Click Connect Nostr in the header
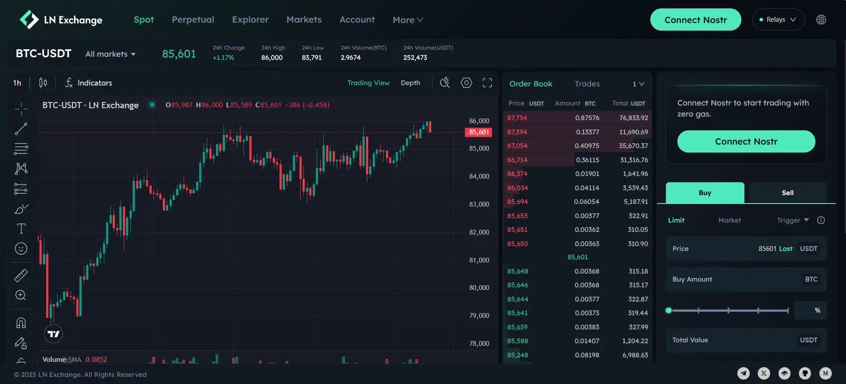The height and width of the screenshot is (384, 846). pos(695,20)
